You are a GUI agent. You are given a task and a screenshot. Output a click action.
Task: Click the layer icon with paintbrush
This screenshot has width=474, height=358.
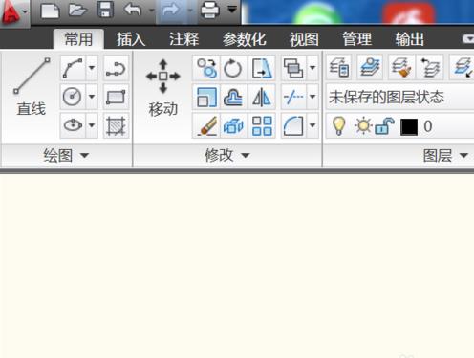pyautogui.click(x=400, y=67)
